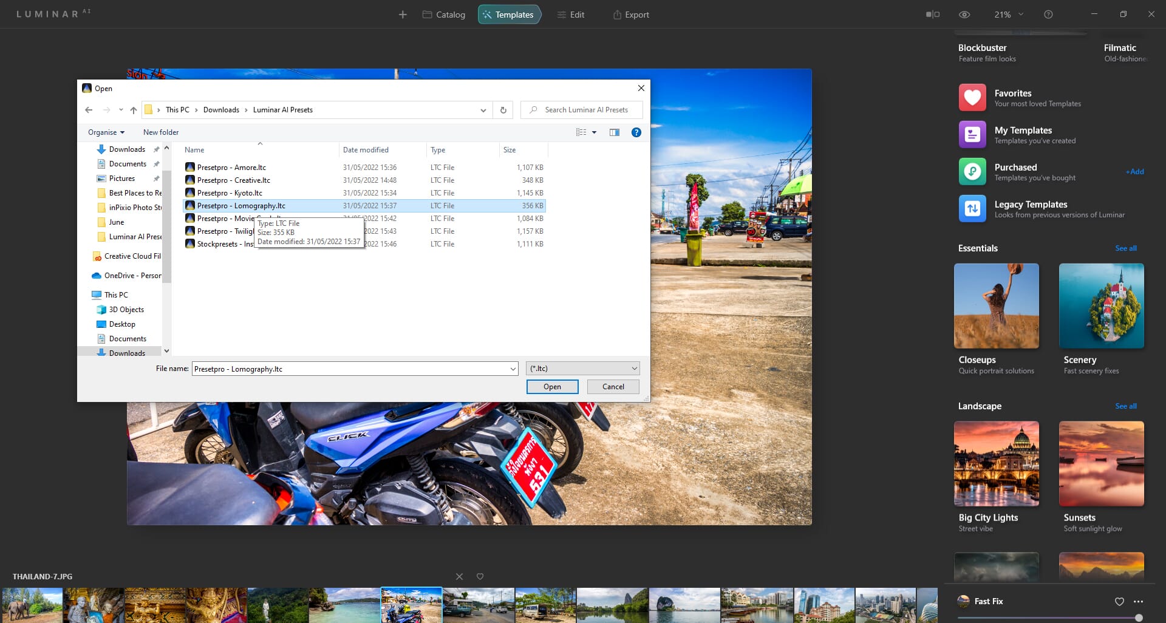Select Presetpro - Lomography.ltc file

pos(364,206)
